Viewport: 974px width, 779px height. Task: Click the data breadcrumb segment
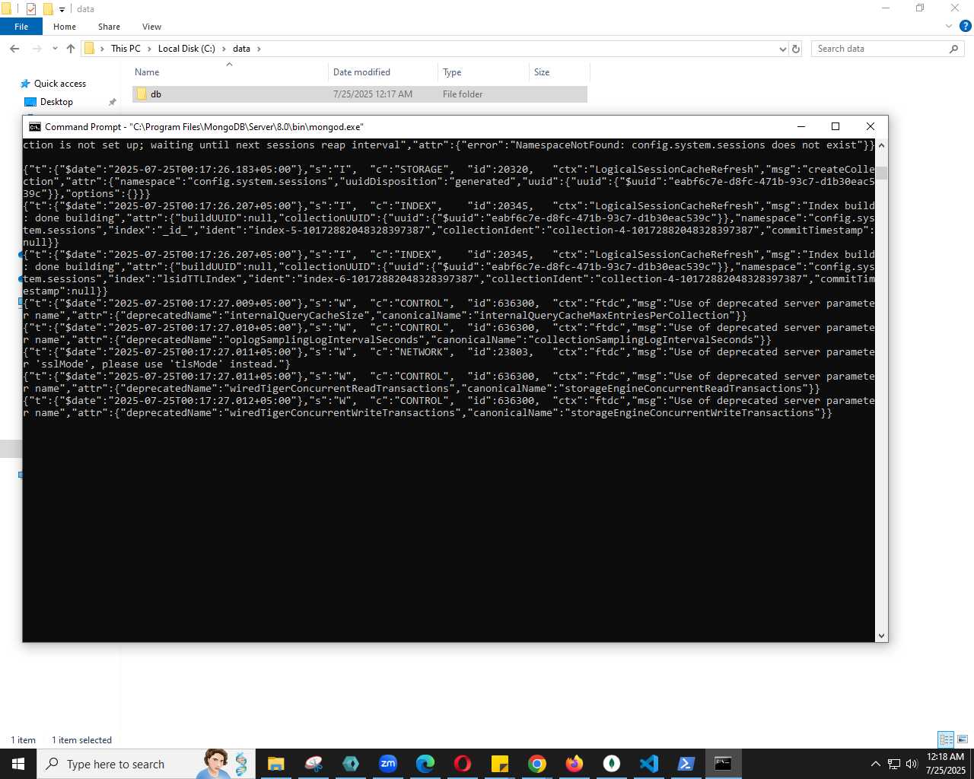click(241, 49)
